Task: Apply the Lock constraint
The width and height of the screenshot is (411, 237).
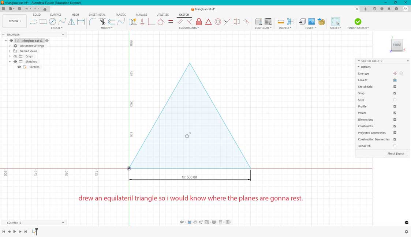Action: 199,22
